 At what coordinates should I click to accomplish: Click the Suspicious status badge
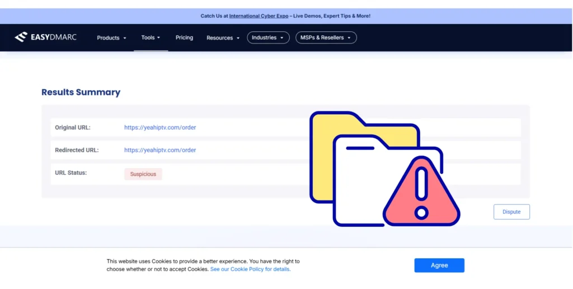click(x=143, y=174)
